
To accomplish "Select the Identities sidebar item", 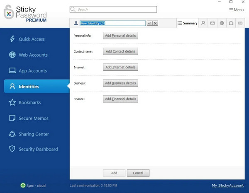I will coord(37,87).
